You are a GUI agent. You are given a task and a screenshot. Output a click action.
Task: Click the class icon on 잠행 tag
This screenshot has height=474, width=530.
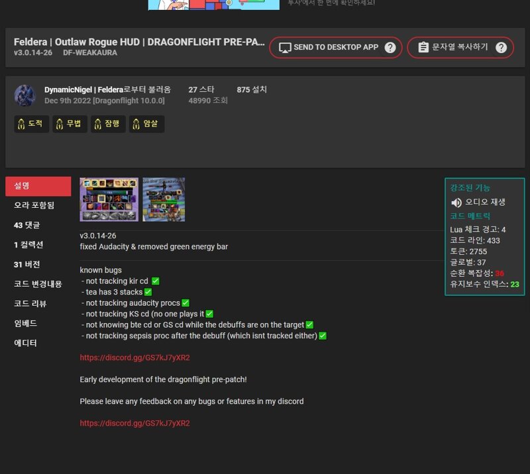97,124
